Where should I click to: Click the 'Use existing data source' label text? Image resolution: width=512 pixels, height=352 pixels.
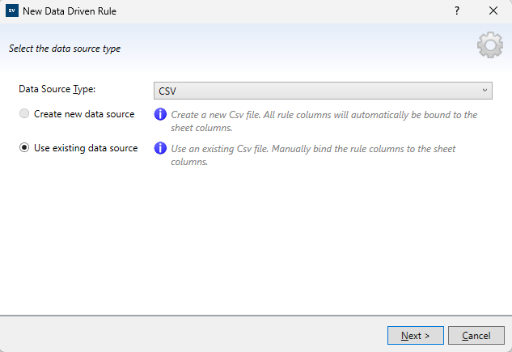[x=86, y=148]
